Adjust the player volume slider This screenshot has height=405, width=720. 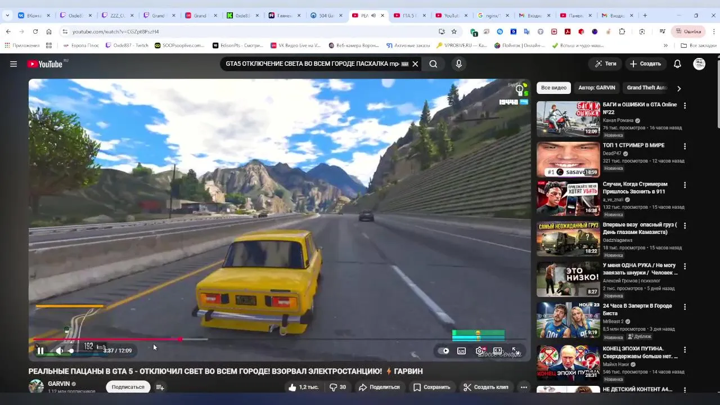pos(71,351)
